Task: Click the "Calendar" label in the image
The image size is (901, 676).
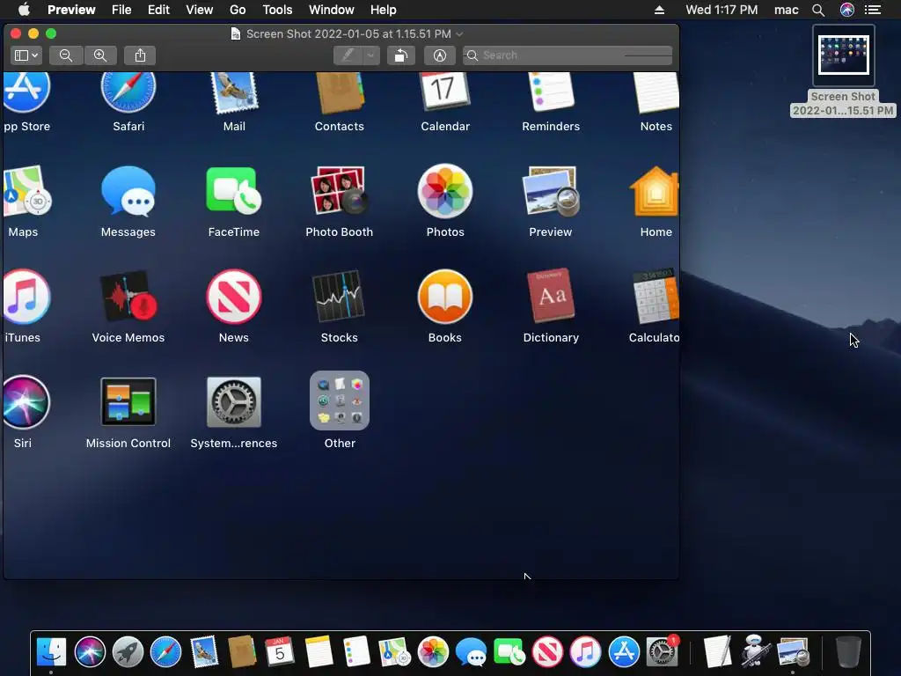Action: [x=445, y=127]
